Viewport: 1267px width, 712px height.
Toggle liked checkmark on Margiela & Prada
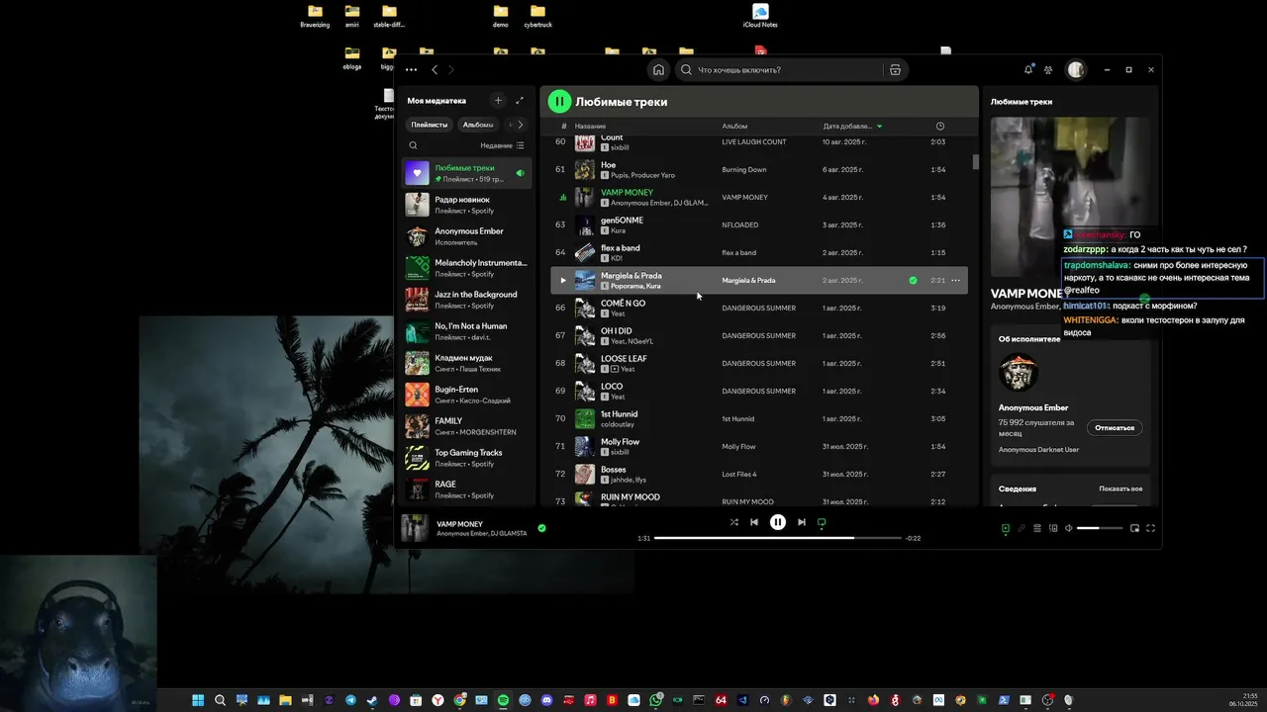pos(913,280)
